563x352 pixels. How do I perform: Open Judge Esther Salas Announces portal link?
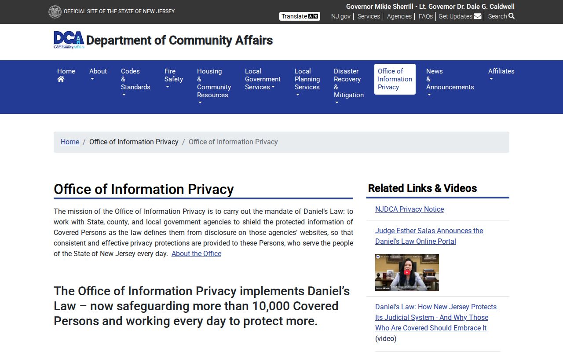click(x=429, y=236)
